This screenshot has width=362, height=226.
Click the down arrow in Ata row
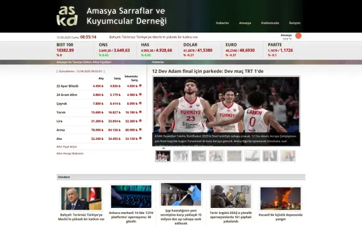(140, 139)
